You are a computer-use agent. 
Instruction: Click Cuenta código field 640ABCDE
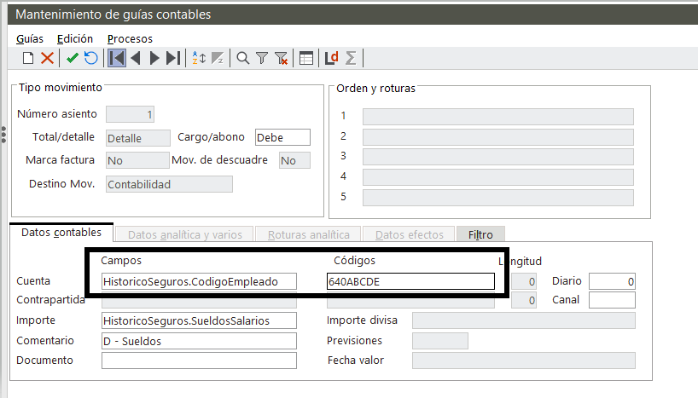pos(410,281)
